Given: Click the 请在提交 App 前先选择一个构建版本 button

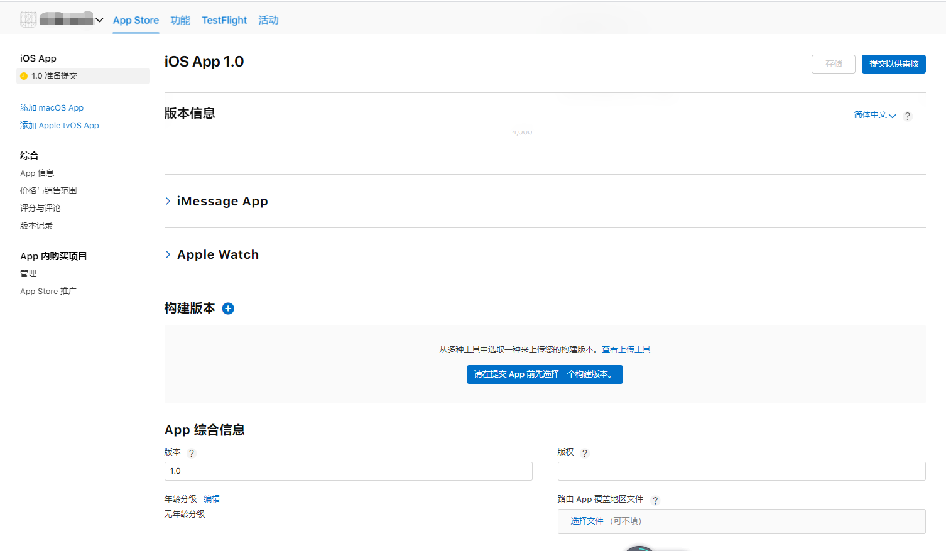Looking at the screenshot, I should [545, 374].
